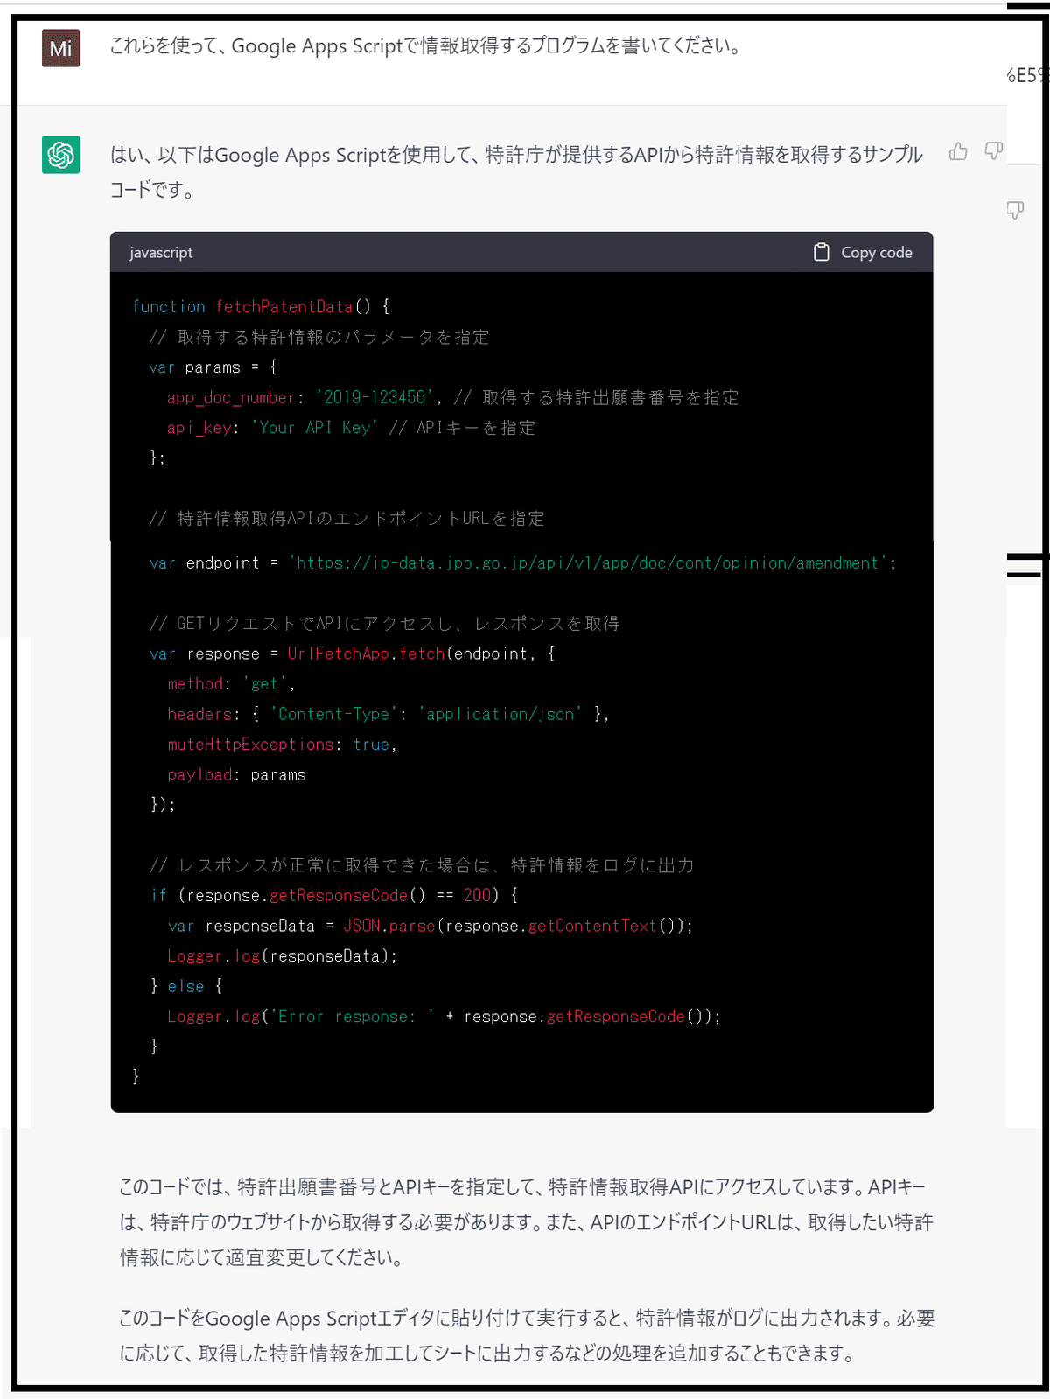Click the } else { line
This screenshot has width=1050, height=1399.
pos(187,986)
